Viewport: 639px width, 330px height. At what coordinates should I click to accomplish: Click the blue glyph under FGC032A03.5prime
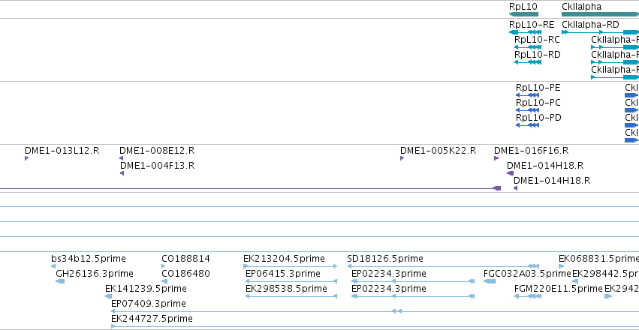coord(490,281)
